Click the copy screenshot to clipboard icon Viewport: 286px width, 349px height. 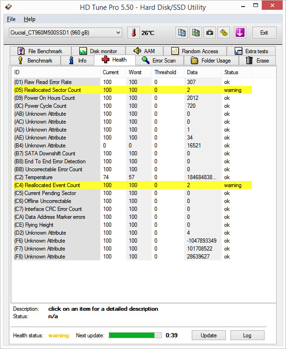coord(195,33)
